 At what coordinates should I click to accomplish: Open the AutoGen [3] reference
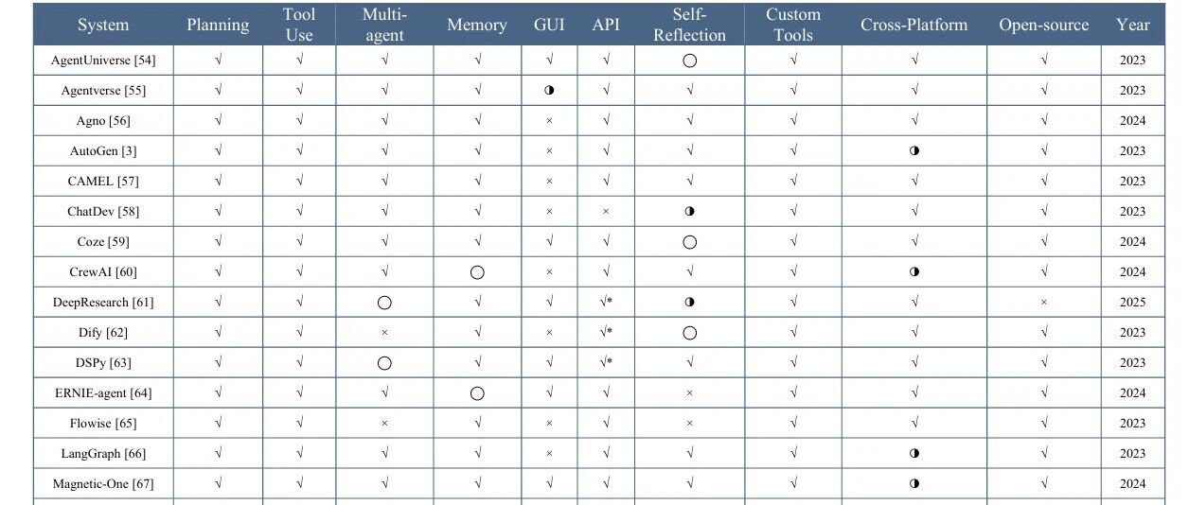[103, 151]
